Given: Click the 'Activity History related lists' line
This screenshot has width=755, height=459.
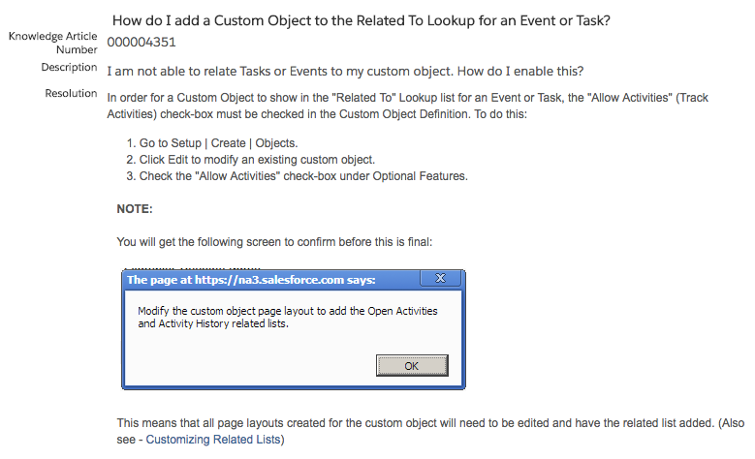Looking at the screenshot, I should pos(213,323).
